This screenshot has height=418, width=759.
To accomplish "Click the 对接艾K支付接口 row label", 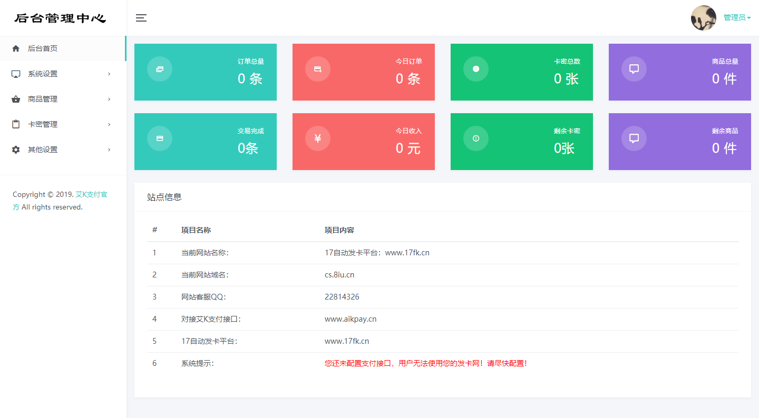I will click(211, 319).
